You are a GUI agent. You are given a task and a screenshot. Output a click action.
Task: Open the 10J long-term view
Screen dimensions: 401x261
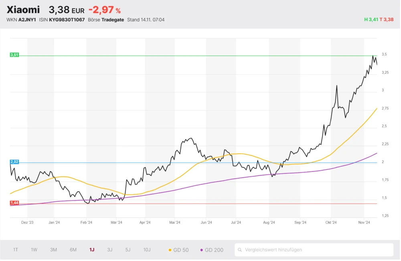point(147,250)
